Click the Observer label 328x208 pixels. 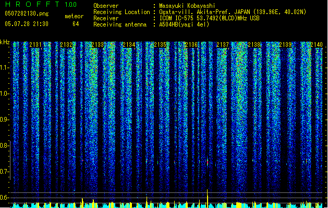(106, 6)
